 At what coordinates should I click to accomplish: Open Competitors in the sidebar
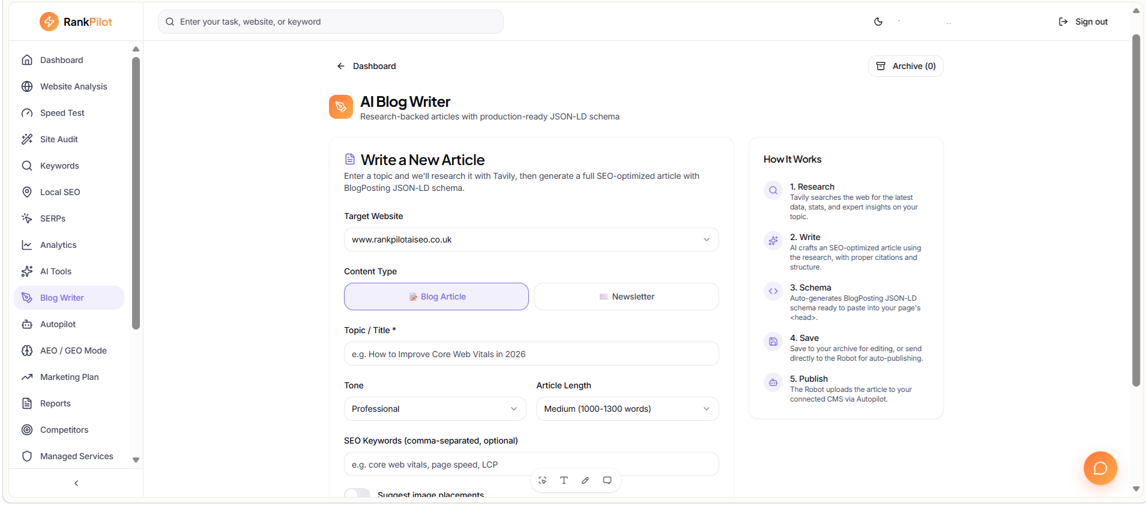pyautogui.click(x=69, y=430)
